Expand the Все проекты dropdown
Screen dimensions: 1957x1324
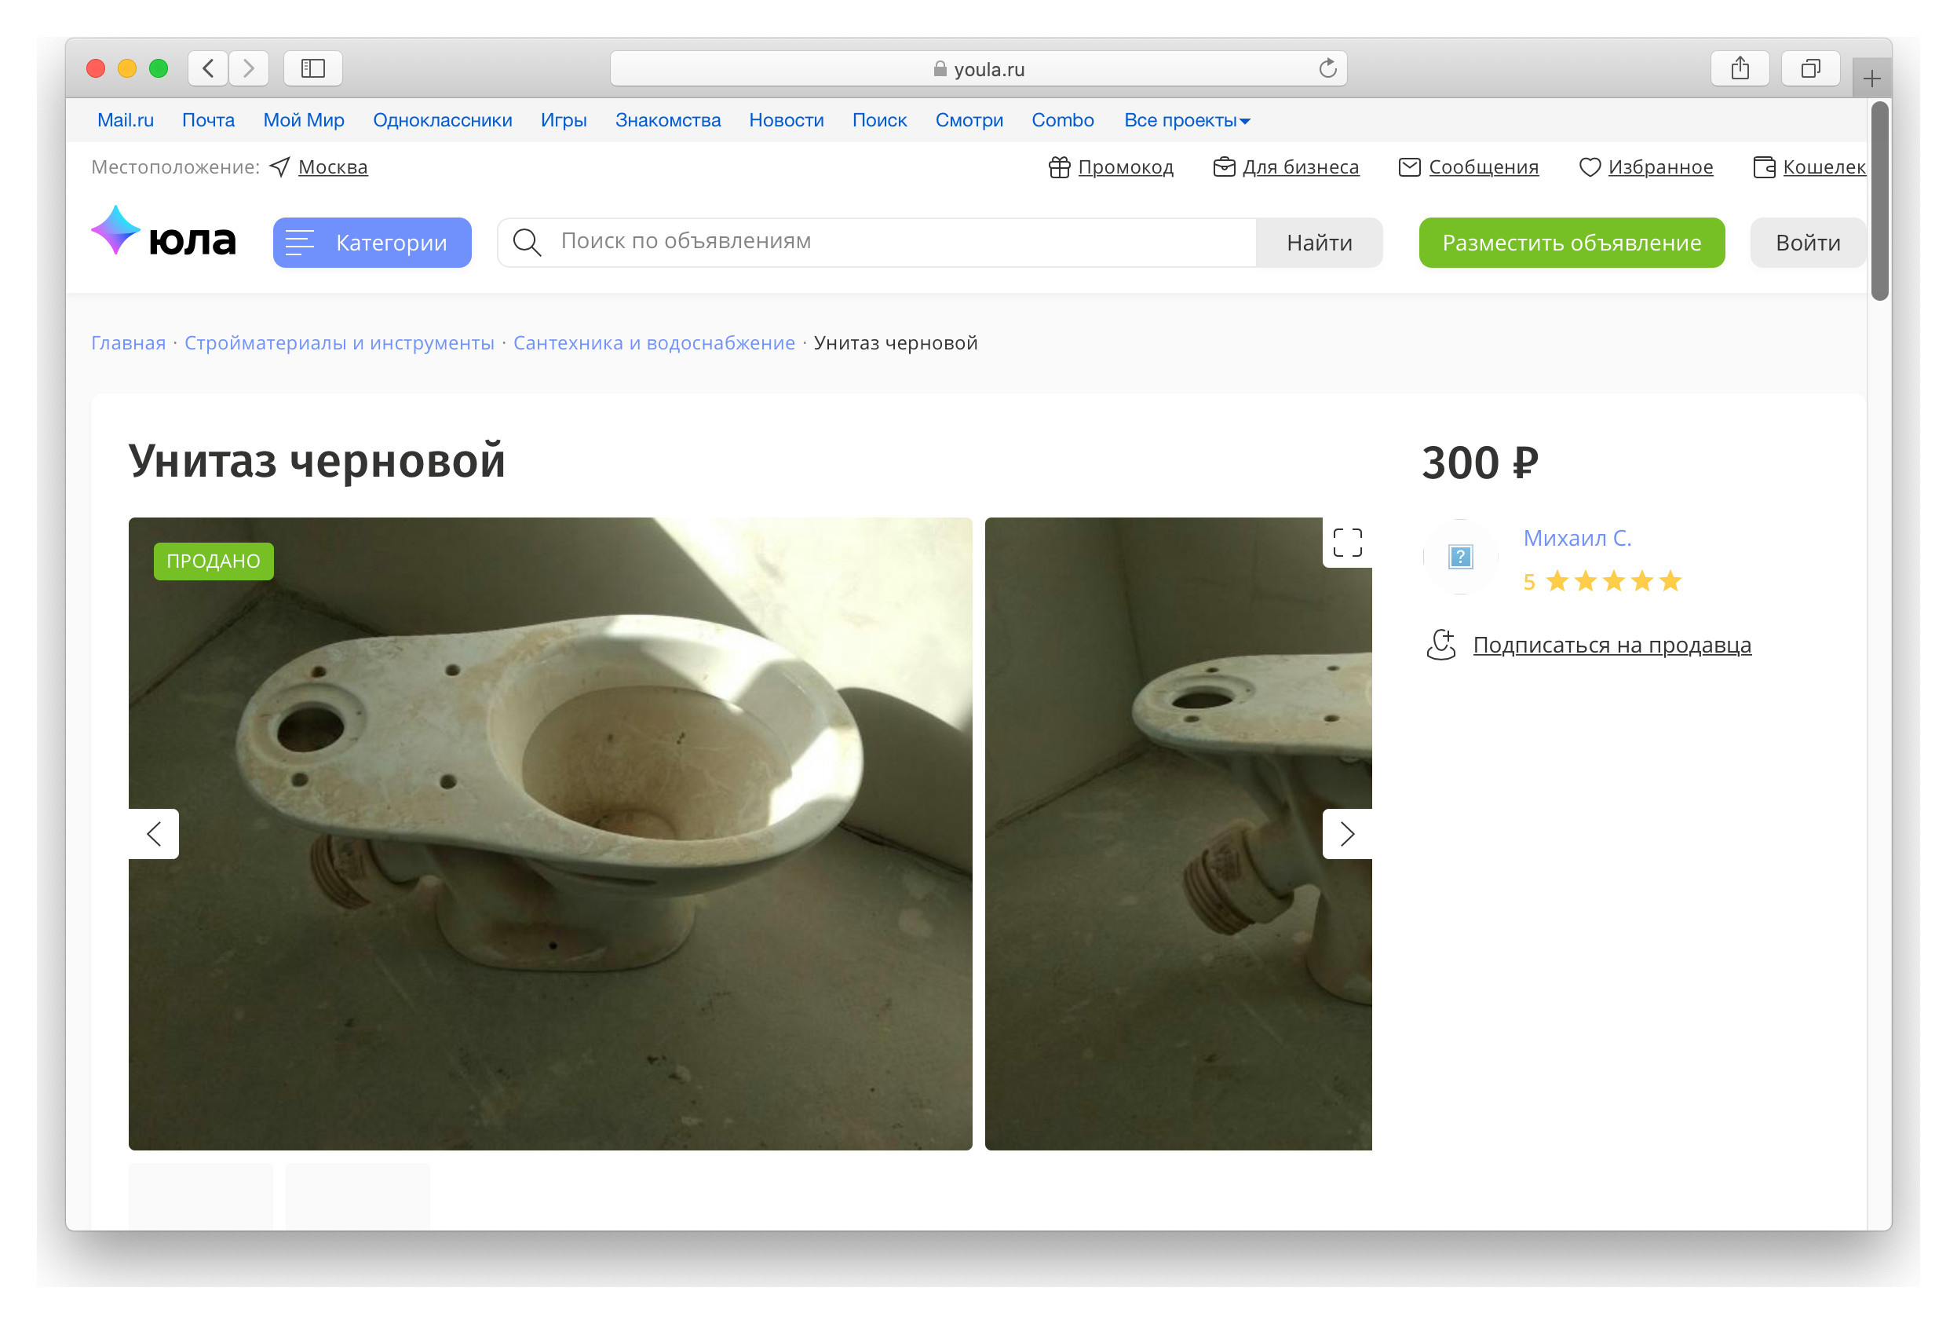pyautogui.click(x=1186, y=120)
